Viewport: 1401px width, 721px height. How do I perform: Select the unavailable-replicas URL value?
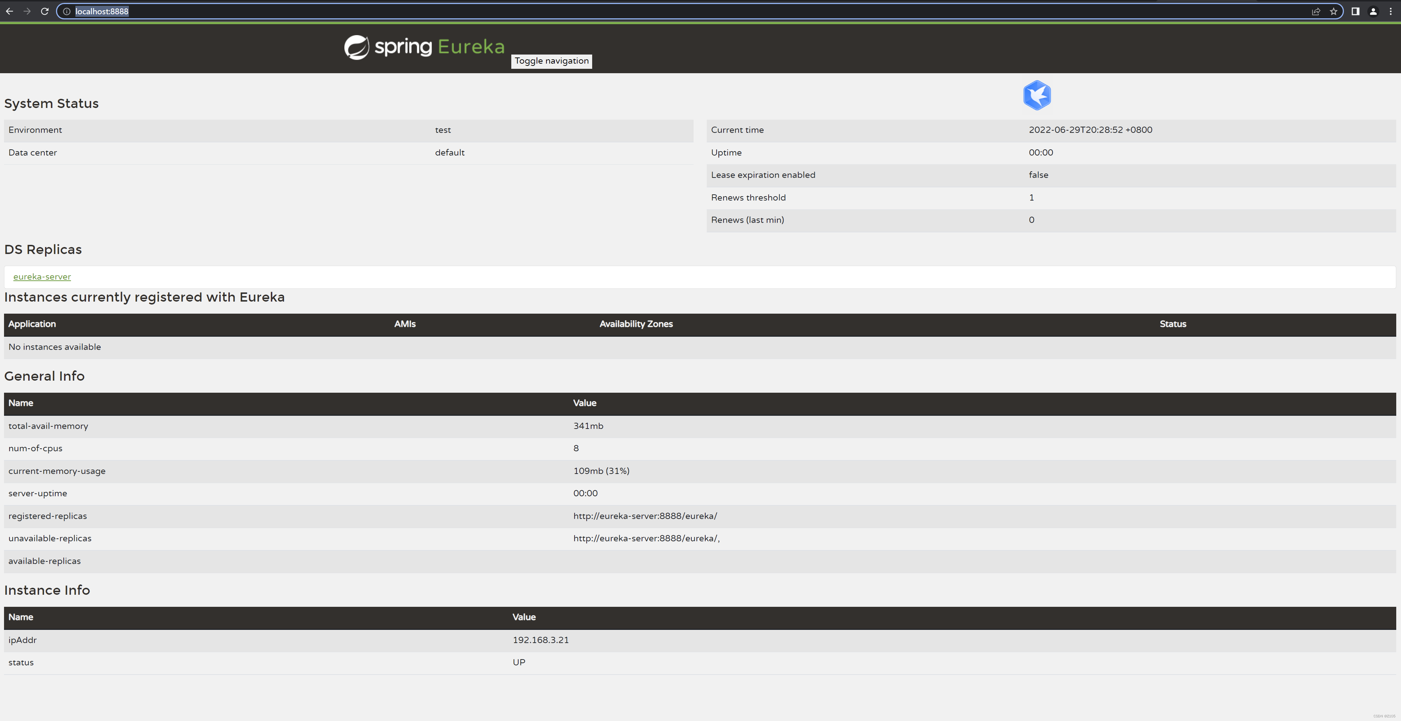pyautogui.click(x=646, y=539)
